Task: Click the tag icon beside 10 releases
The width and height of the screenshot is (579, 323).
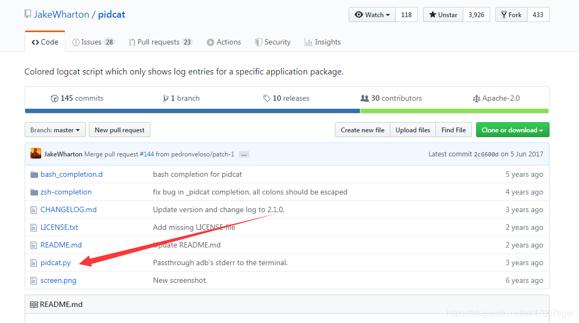Action: point(267,98)
